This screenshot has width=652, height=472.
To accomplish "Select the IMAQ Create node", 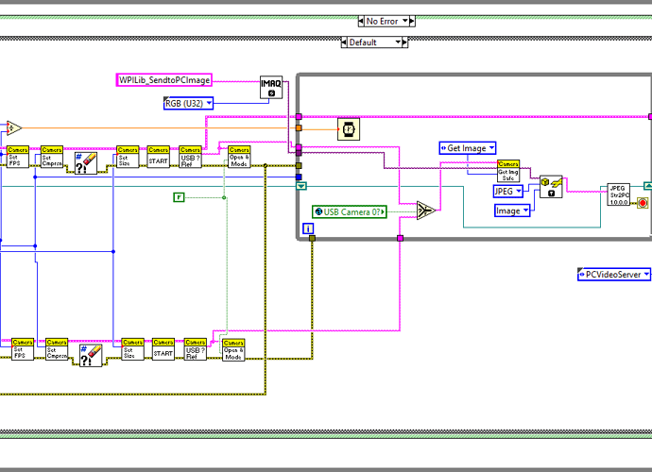I will [x=271, y=87].
